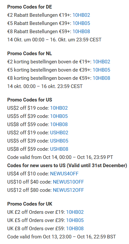This screenshot has height=244, width=129.
Task: Select the DE 10HB08 promo code
Action: pyautogui.click(x=81, y=32)
